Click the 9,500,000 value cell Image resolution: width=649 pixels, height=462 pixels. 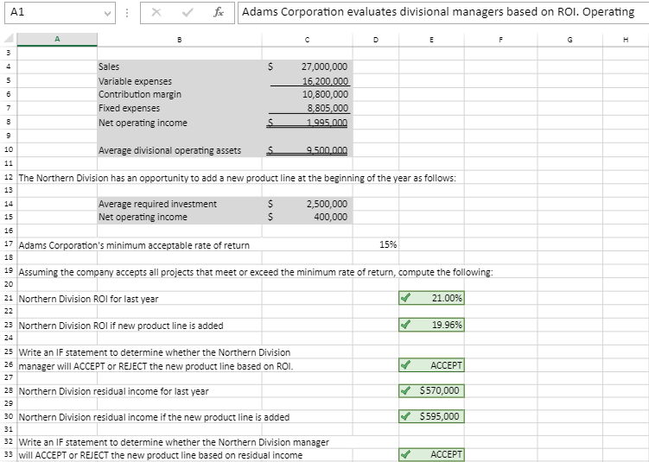coord(307,150)
